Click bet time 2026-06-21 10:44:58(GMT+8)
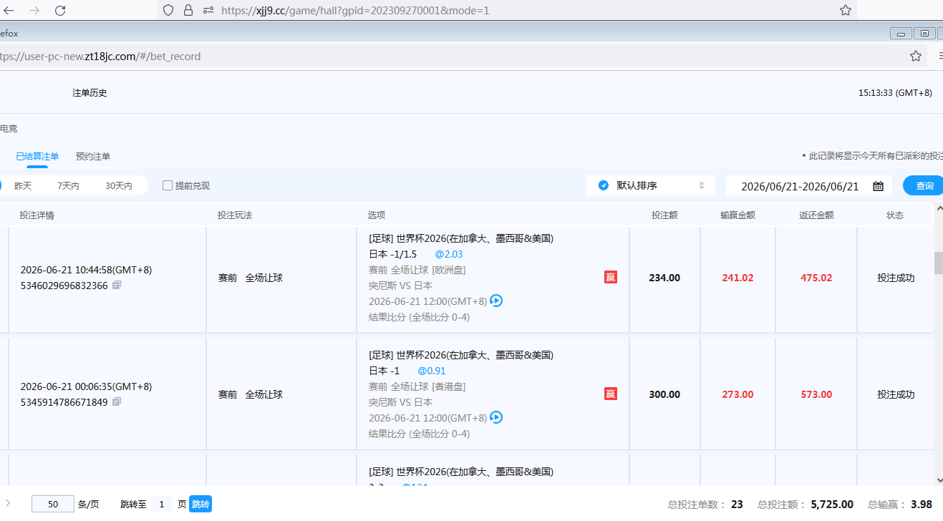Viewport: 943px width, 521px height. coord(86,270)
